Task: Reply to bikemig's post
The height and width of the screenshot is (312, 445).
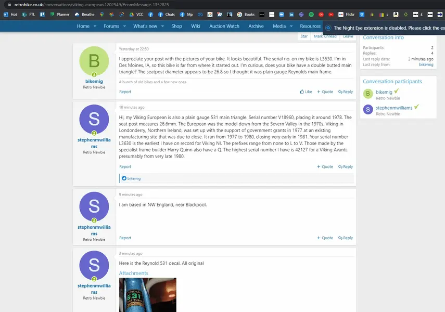Action: (346, 92)
